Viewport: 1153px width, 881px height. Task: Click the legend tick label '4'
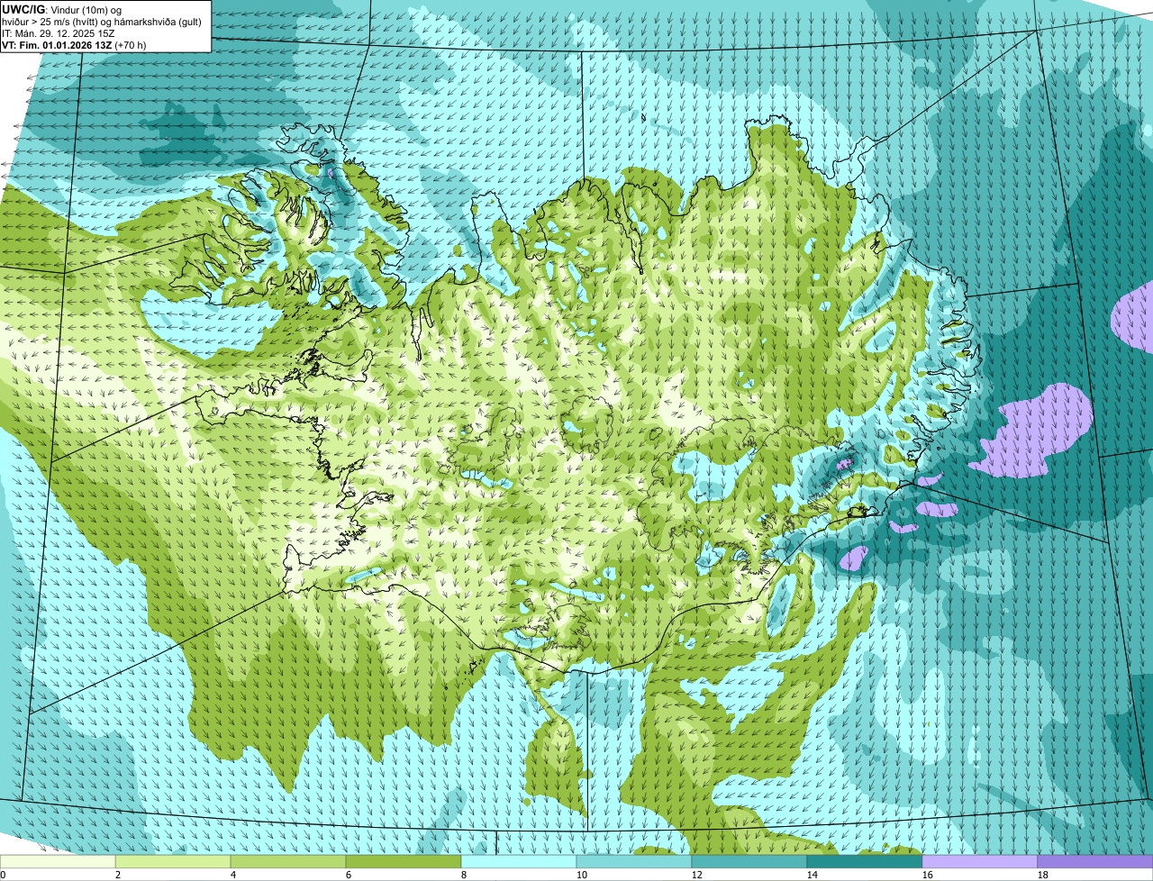233,875
